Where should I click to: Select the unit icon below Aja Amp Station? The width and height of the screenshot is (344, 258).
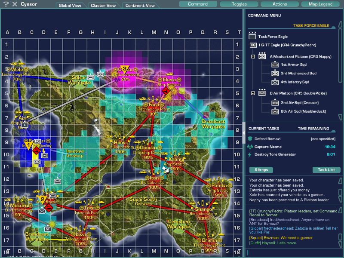point(25,125)
